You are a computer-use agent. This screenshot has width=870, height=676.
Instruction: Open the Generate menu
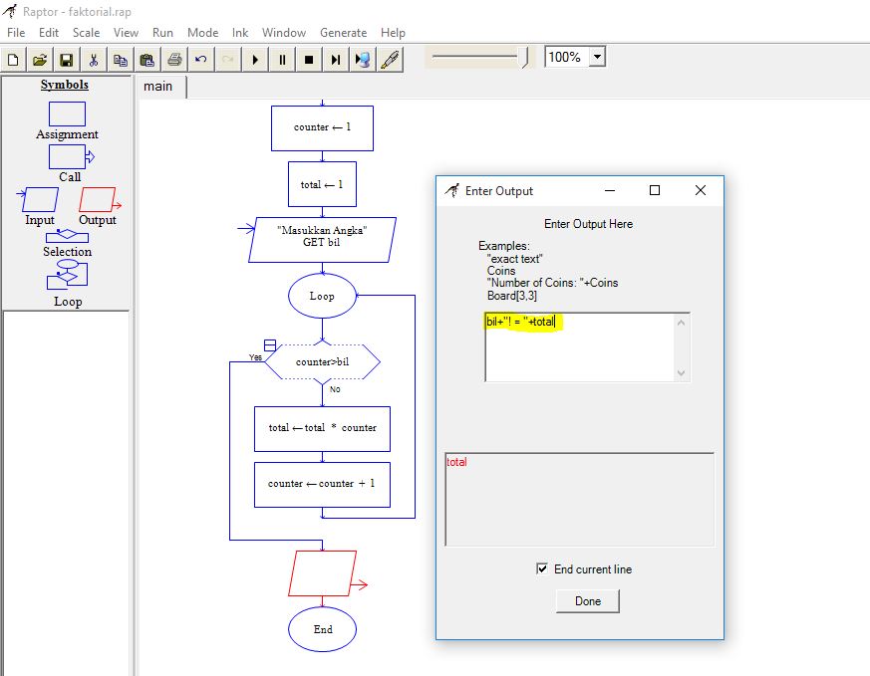click(x=344, y=32)
